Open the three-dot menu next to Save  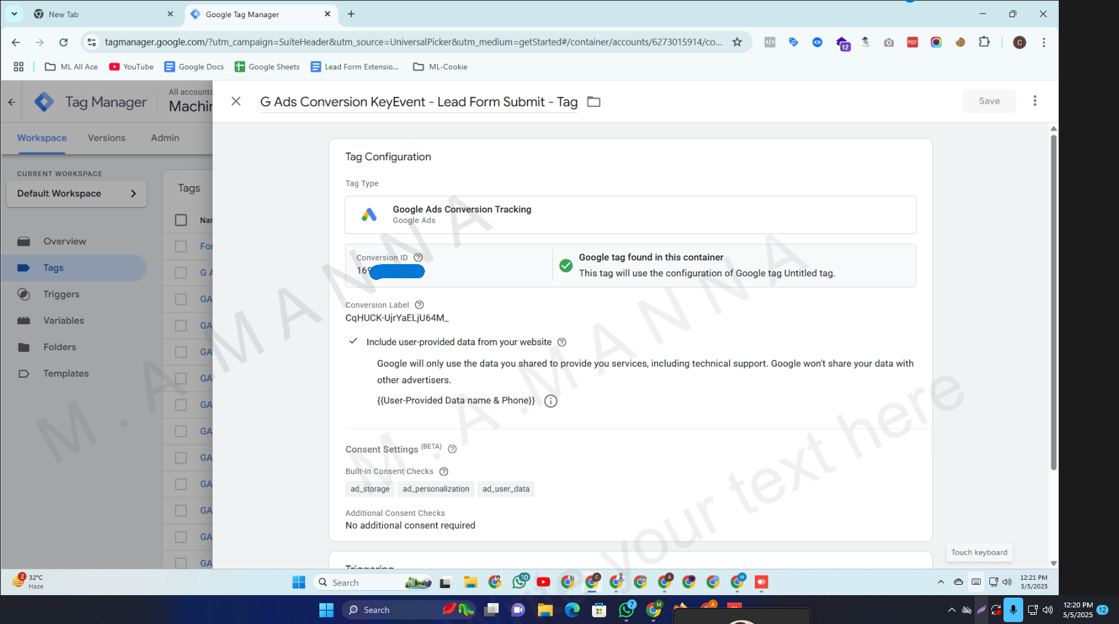point(1035,101)
